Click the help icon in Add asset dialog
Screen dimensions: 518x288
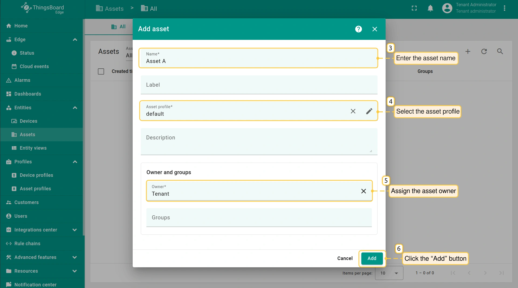click(358, 29)
